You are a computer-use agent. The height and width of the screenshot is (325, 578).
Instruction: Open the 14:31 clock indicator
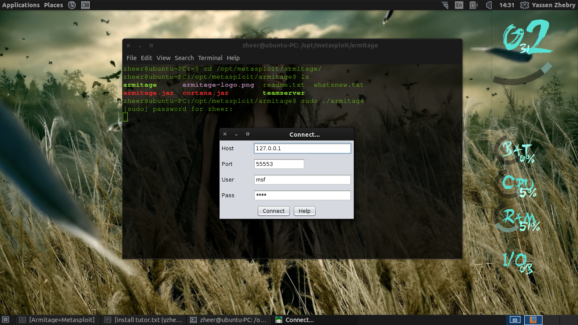(x=506, y=5)
